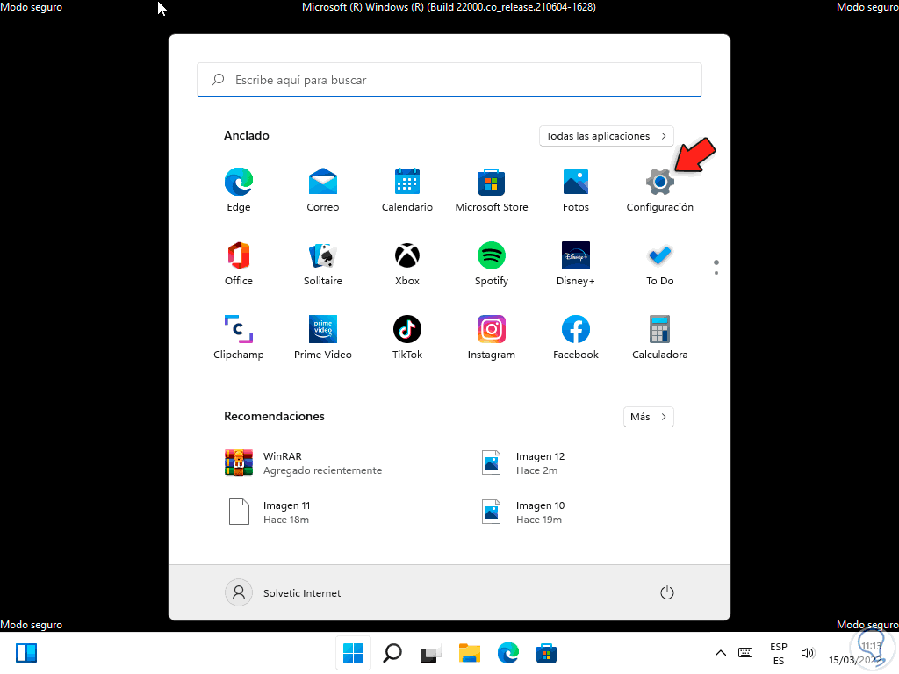Viewport: 899px width, 674px height.
Task: Open Microsoft Store from pinned apps
Action: [492, 190]
